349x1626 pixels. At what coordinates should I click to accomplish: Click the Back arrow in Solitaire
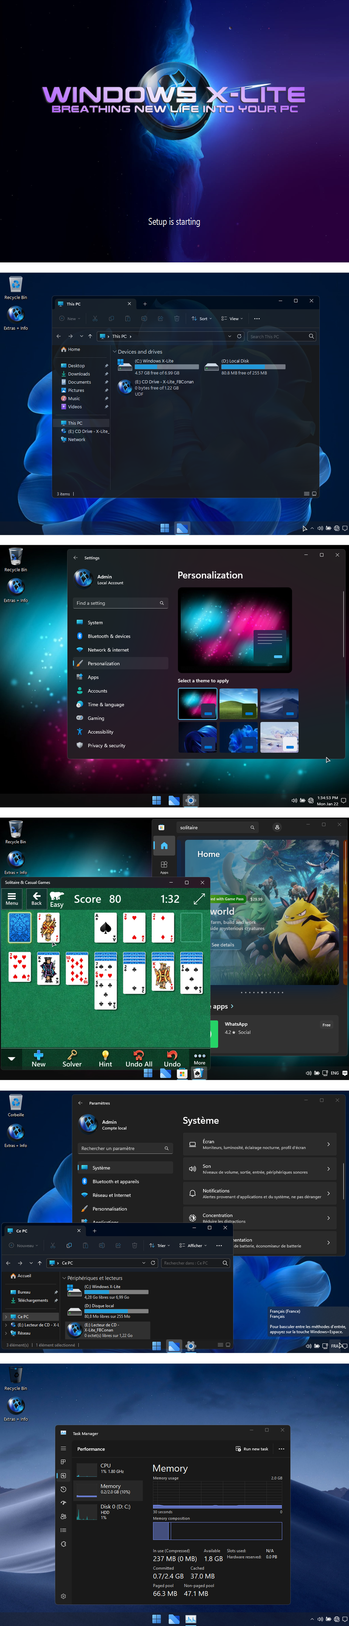pyautogui.click(x=37, y=899)
